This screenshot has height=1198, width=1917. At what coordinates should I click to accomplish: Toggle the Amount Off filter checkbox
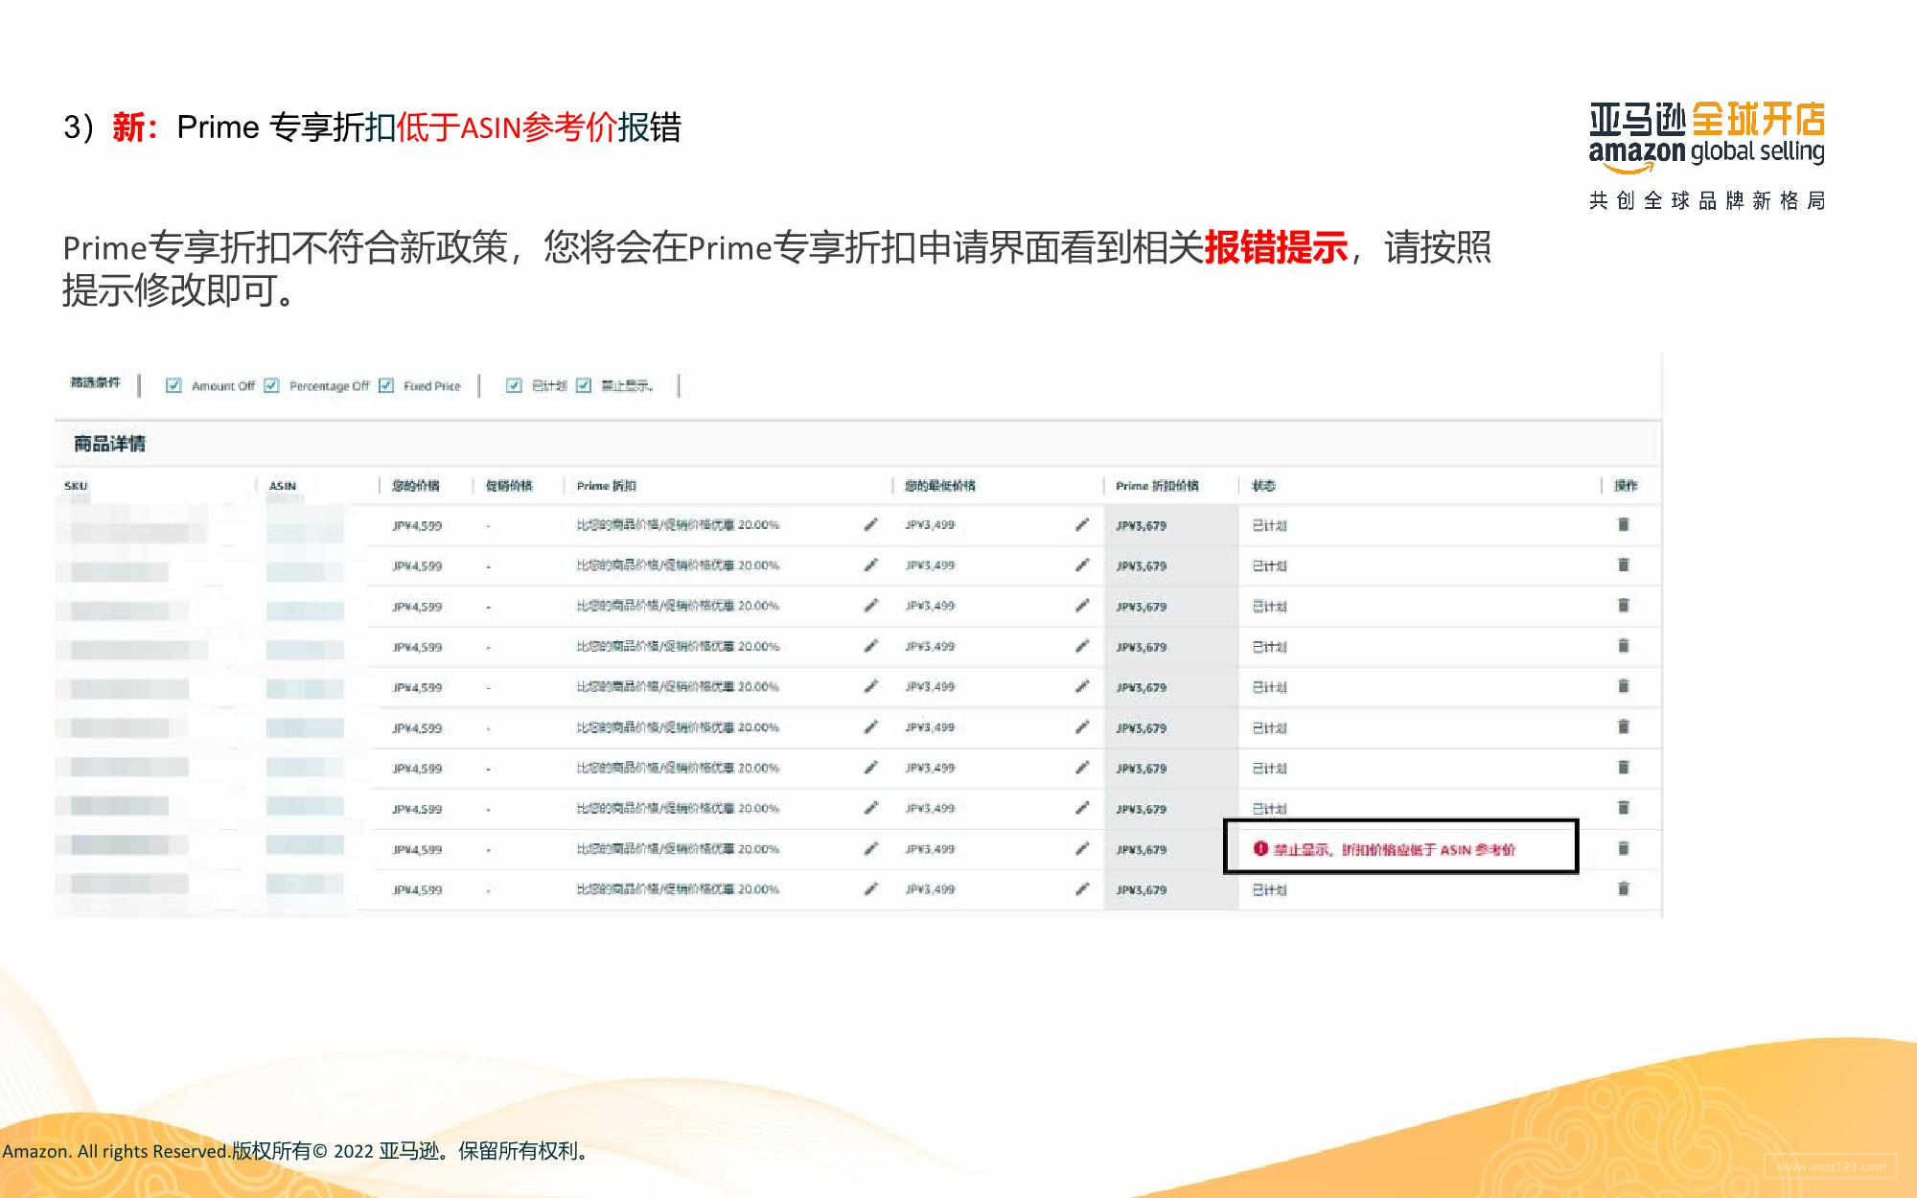tap(173, 385)
